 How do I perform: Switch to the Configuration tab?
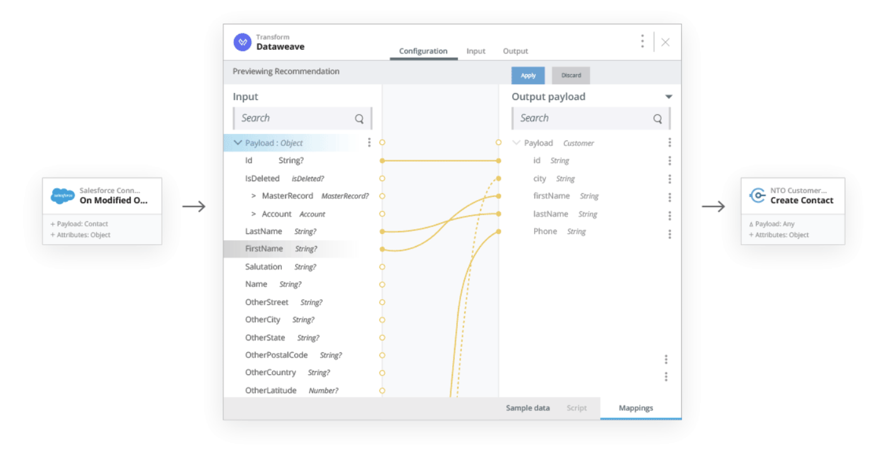point(423,51)
